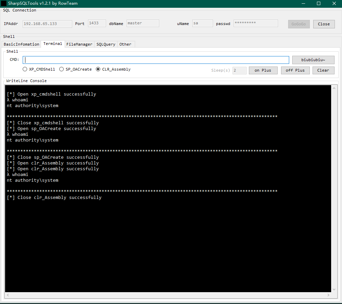Click the disabled GoGoGo button
The height and width of the screenshot is (304, 342).
pyautogui.click(x=299, y=24)
